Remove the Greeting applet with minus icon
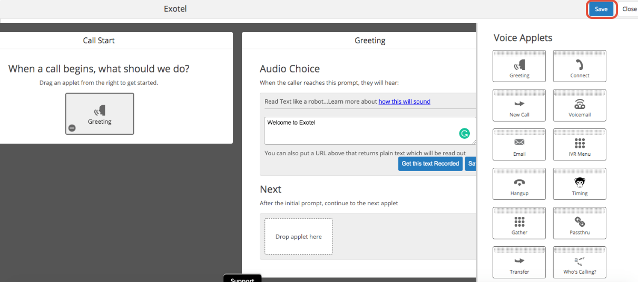This screenshot has width=638, height=282. (x=72, y=128)
